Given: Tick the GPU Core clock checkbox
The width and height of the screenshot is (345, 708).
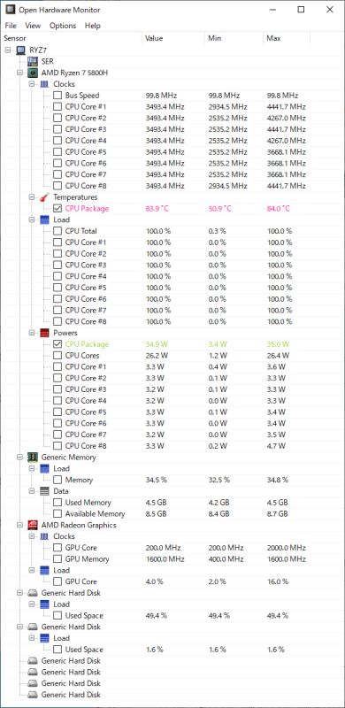Looking at the screenshot, I should (57, 548).
